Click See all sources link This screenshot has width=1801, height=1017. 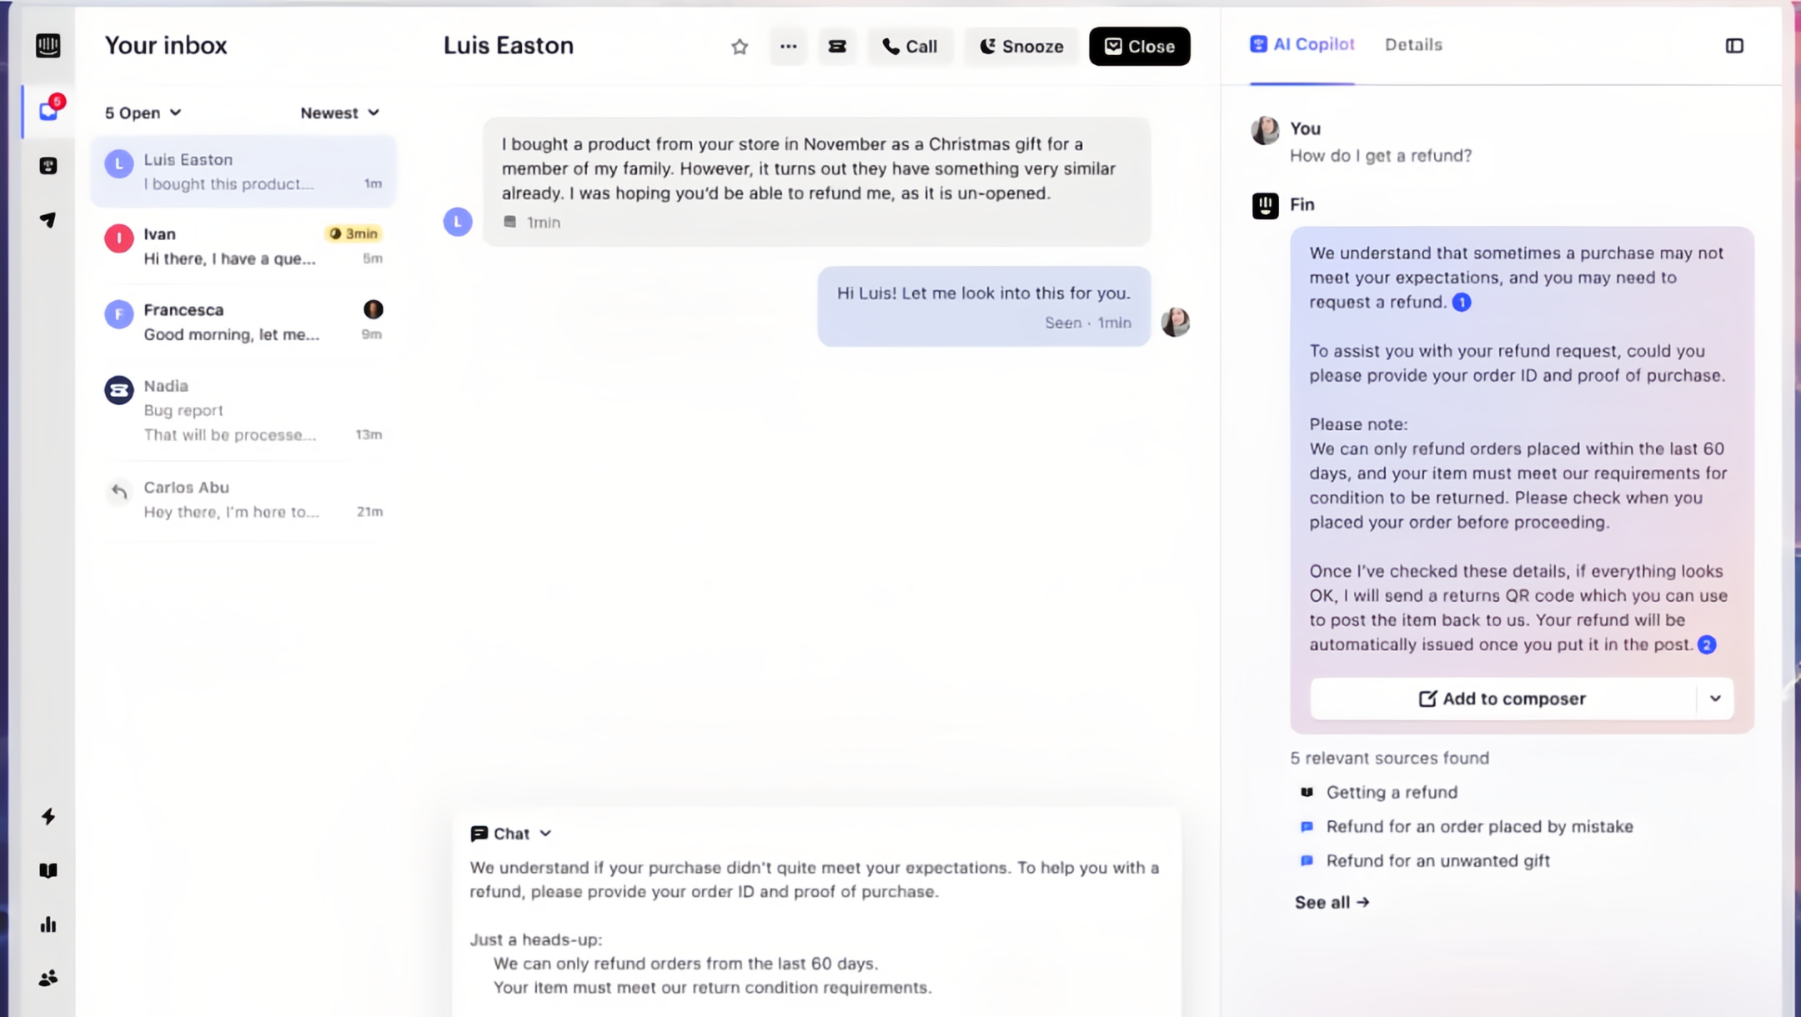point(1332,902)
